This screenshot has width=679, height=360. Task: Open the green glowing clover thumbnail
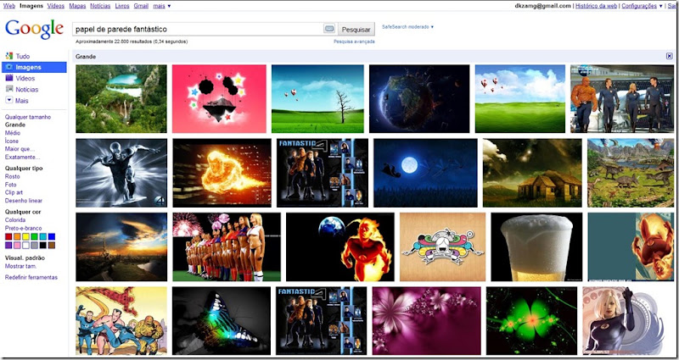532,321
